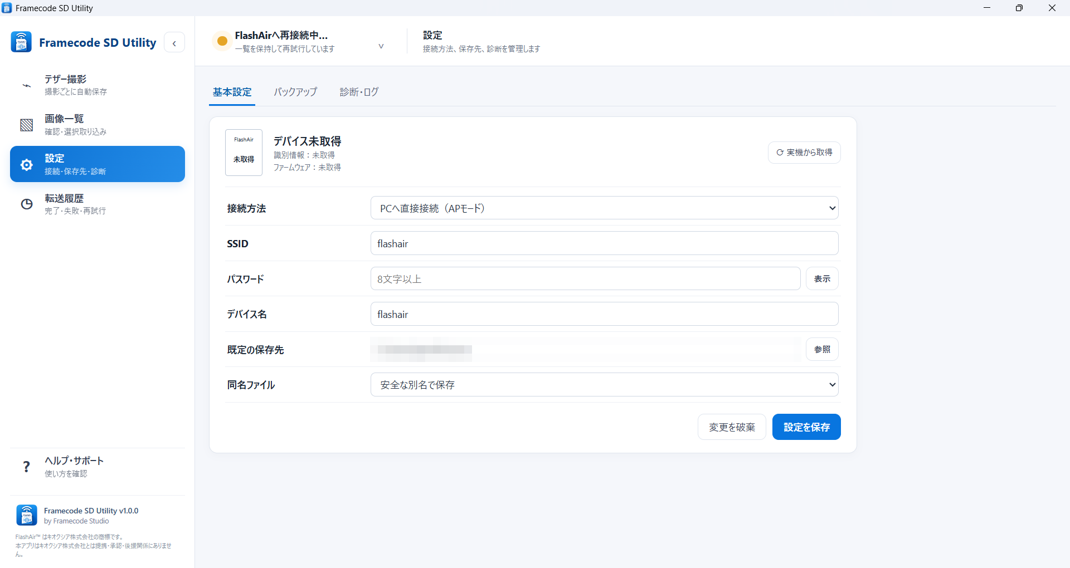The height and width of the screenshot is (568, 1070).
Task: Maximize or restore the window
Action: click(1019, 8)
